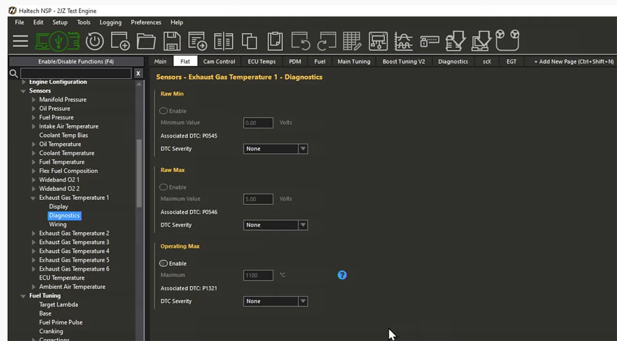Viewport: 617px width, 341px height.
Task: Click the Haltech logo in title bar
Action: coord(12,10)
